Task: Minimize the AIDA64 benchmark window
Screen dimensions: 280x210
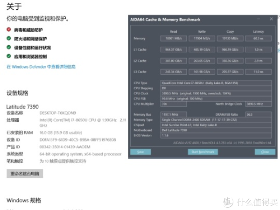Action: point(259,19)
